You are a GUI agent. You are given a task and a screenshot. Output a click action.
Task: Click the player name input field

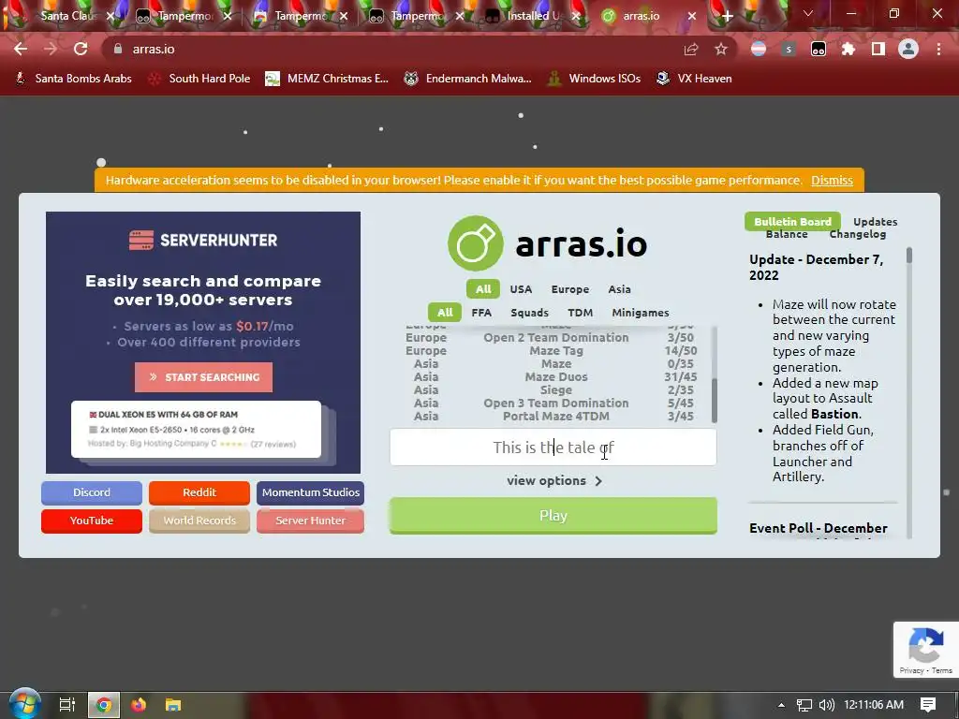pyautogui.click(x=553, y=447)
